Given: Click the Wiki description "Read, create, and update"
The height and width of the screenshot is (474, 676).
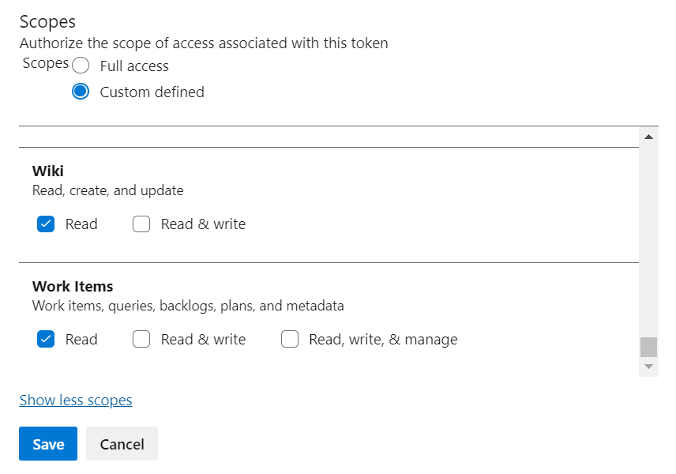Looking at the screenshot, I should coord(107,190).
